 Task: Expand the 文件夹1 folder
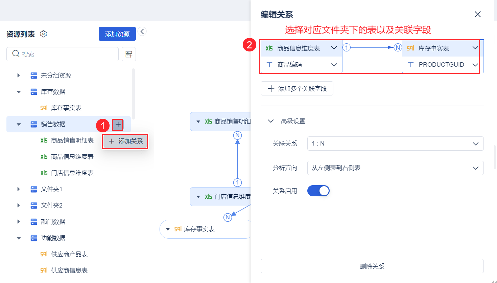[x=19, y=189]
